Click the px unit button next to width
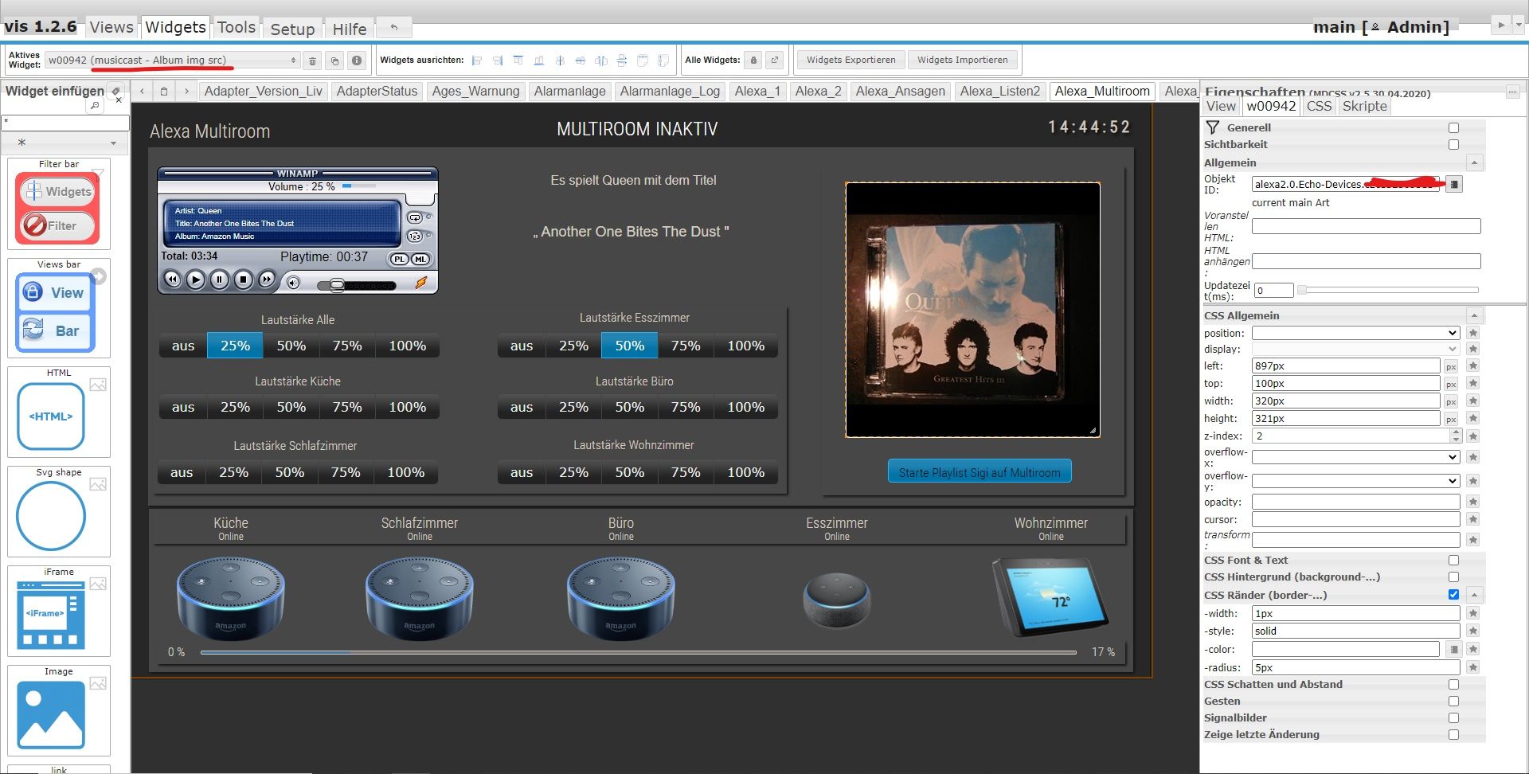 click(x=1451, y=401)
